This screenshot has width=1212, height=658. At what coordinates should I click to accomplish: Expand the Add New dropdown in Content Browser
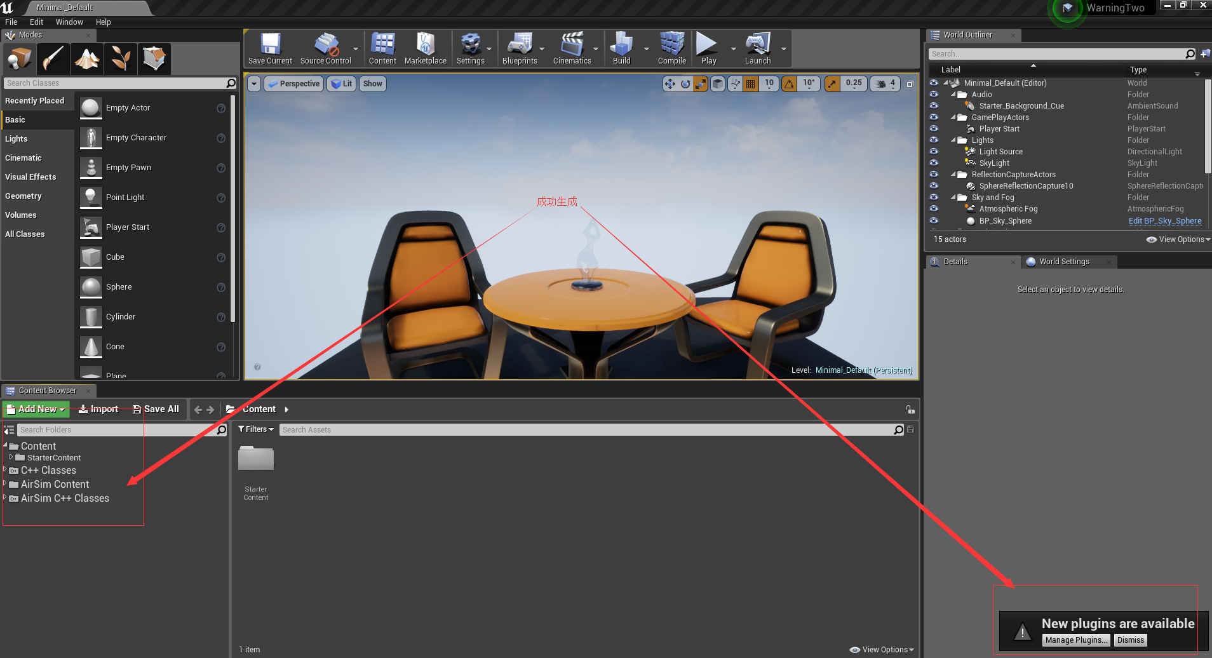pyautogui.click(x=61, y=409)
